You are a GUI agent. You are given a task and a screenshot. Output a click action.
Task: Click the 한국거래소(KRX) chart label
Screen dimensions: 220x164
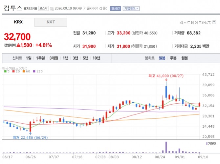click(x=15, y=69)
